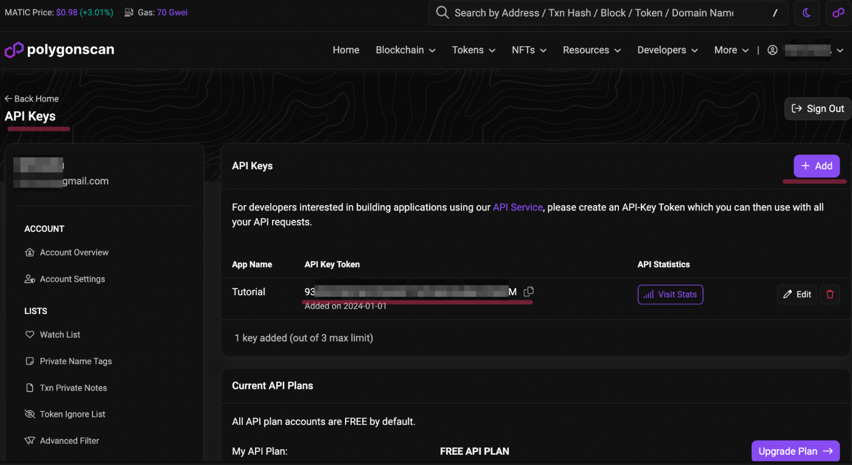This screenshot has width=852, height=465.
Task: Click the user profile icon
Action: coord(772,50)
